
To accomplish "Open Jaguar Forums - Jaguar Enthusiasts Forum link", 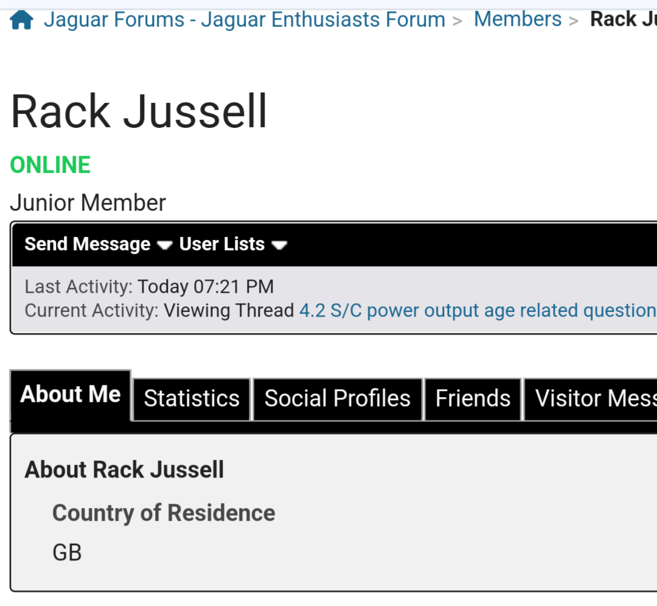I will coord(244,20).
